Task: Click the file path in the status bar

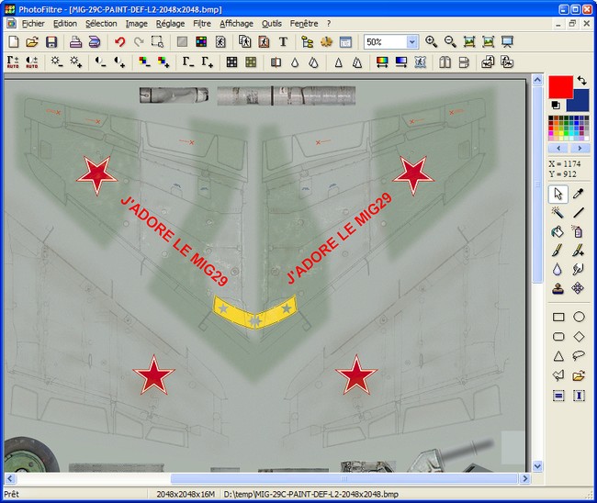Action: (x=311, y=494)
